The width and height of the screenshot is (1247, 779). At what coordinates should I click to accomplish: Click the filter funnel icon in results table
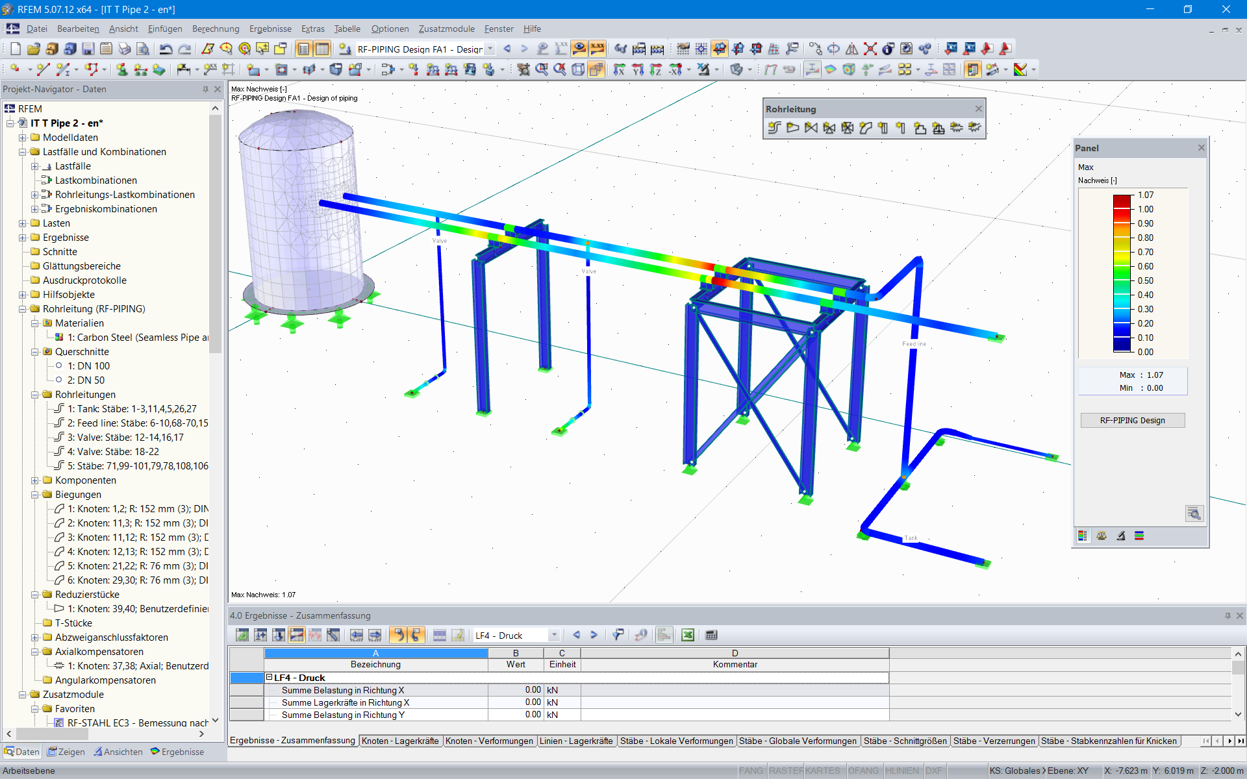click(618, 635)
